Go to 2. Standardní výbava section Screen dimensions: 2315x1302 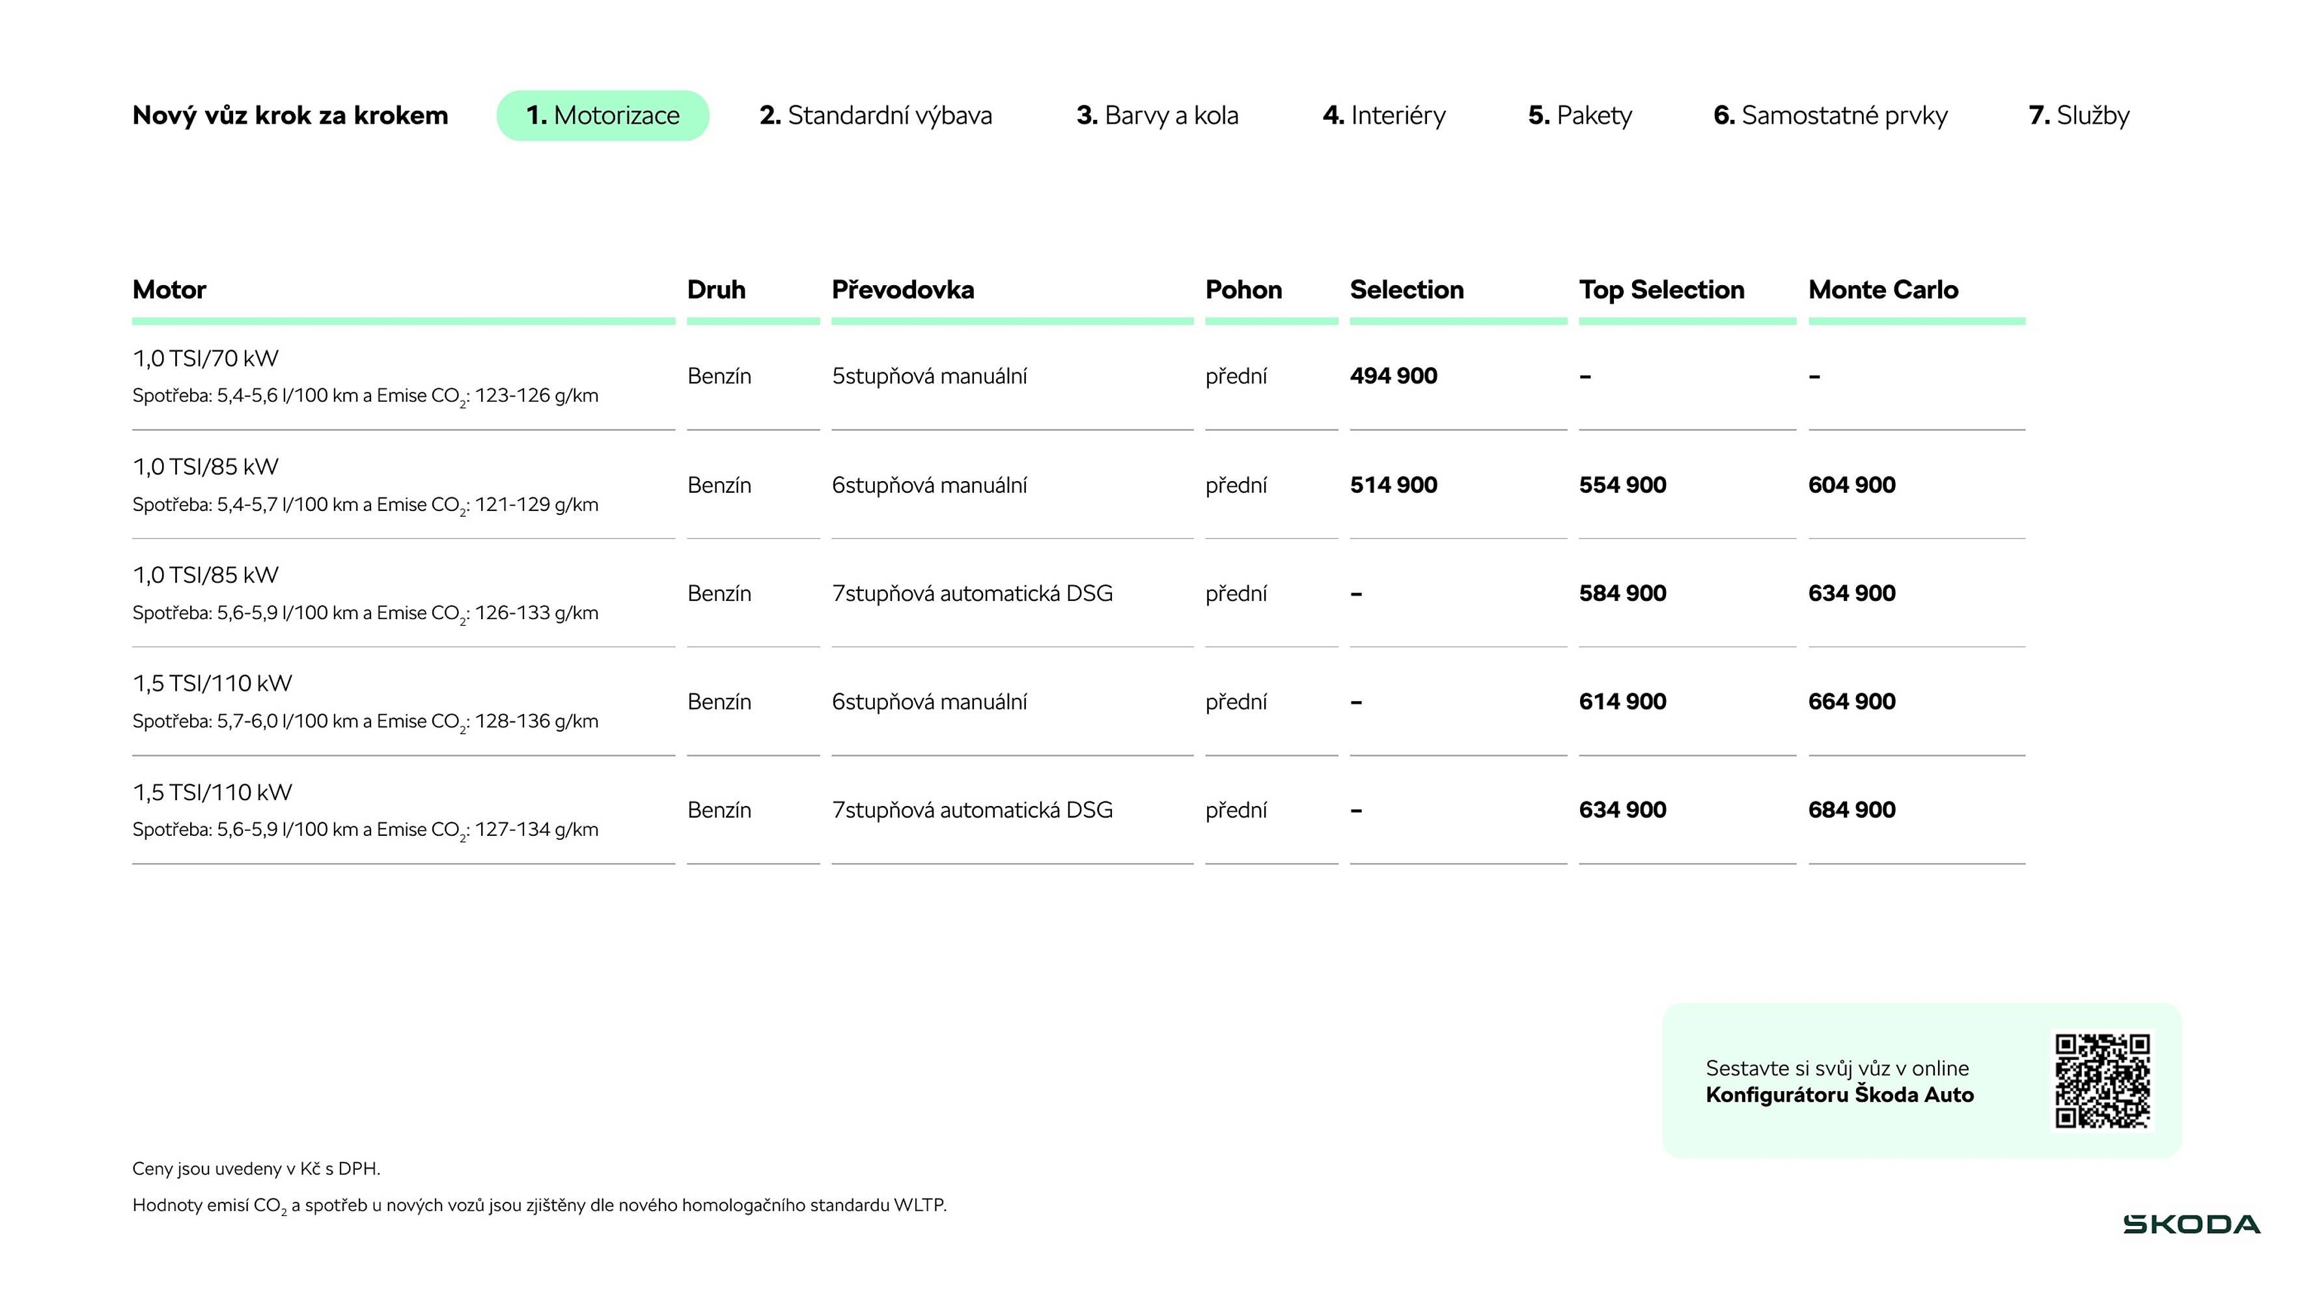click(876, 115)
